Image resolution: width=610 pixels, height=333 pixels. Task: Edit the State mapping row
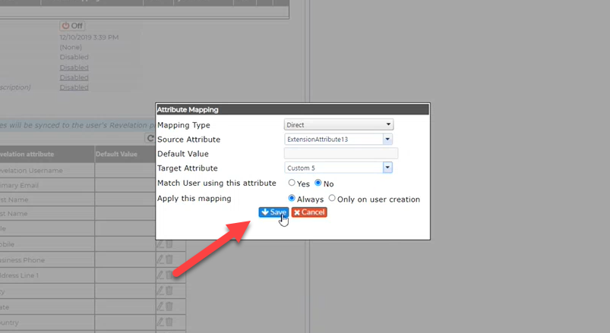(x=160, y=306)
